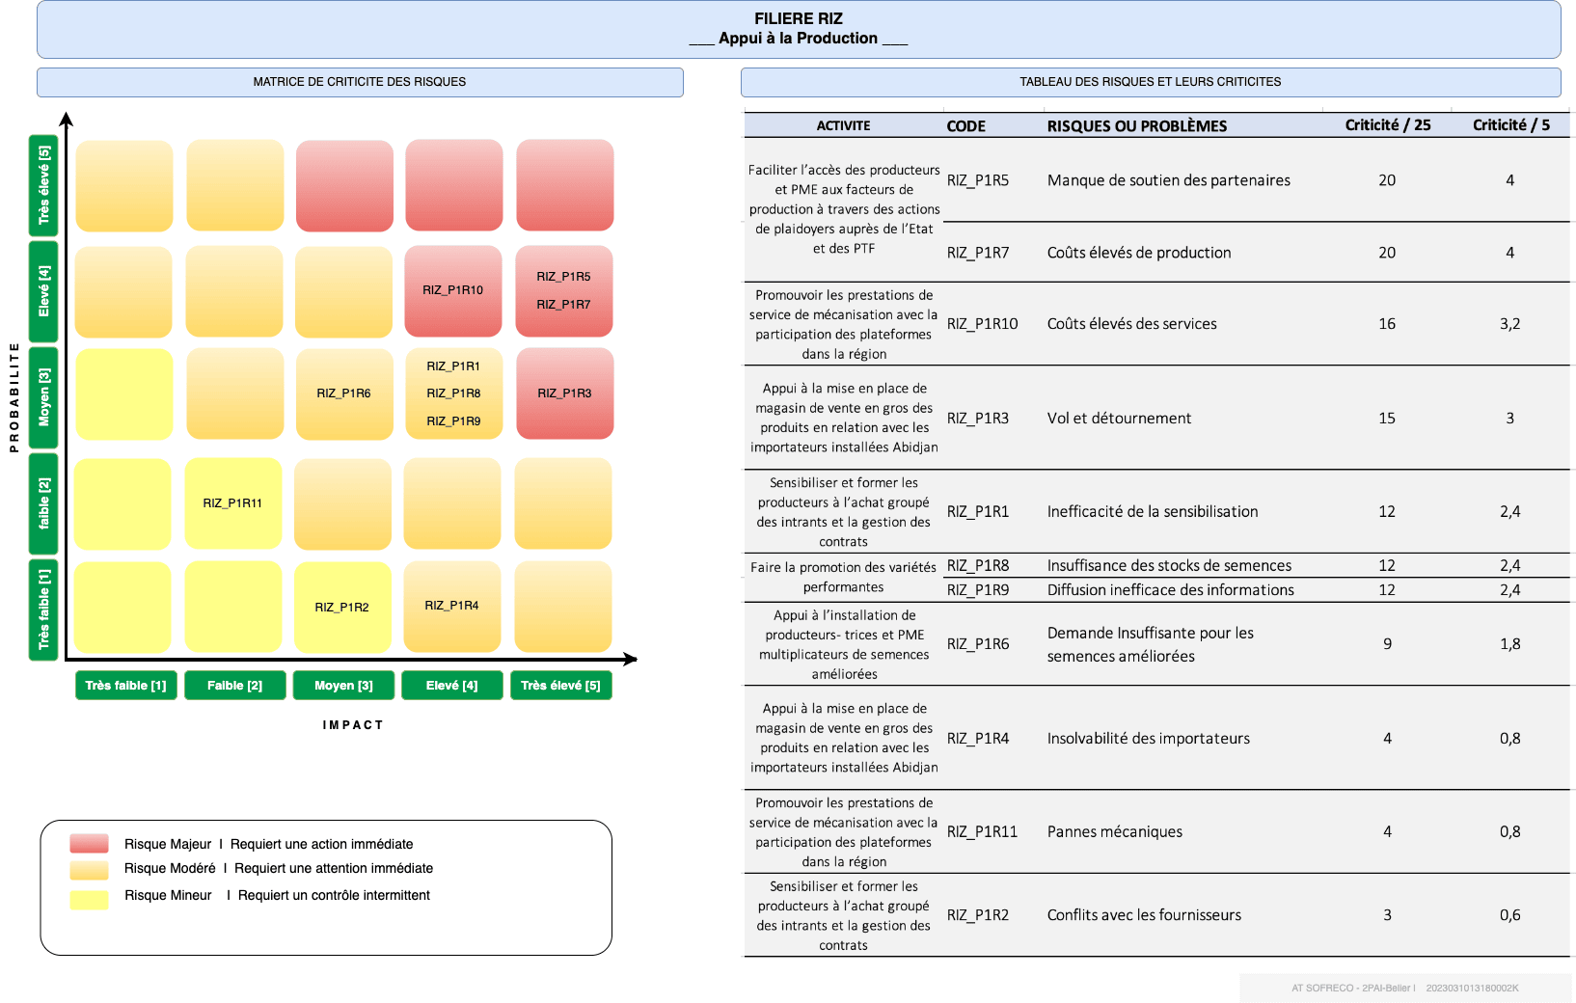
Task: Select the Vol et détournement risk entry
Action: click(1119, 419)
